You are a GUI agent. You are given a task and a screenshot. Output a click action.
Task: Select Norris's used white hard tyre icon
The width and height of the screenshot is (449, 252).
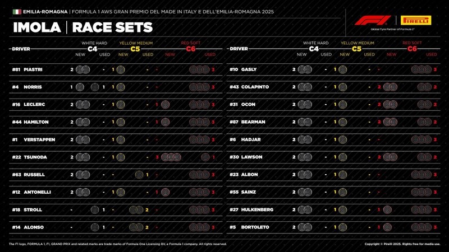[x=95, y=87]
